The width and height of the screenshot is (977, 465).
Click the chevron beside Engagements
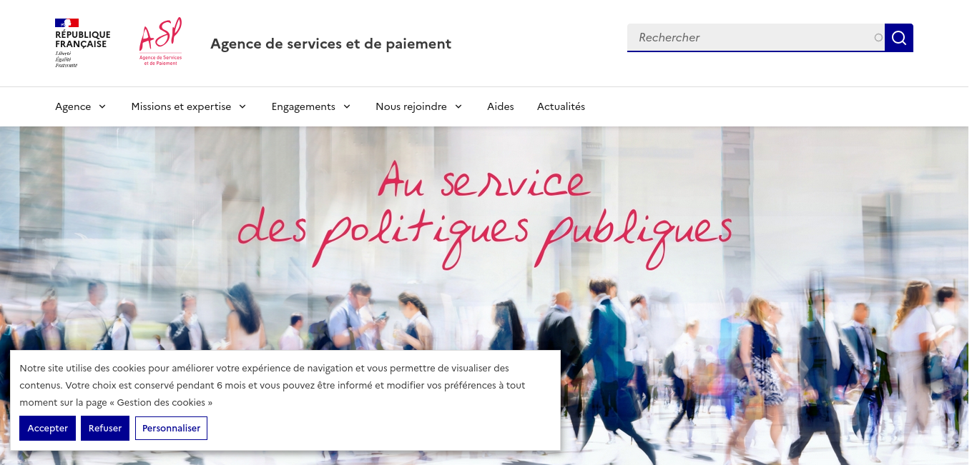pyautogui.click(x=347, y=106)
